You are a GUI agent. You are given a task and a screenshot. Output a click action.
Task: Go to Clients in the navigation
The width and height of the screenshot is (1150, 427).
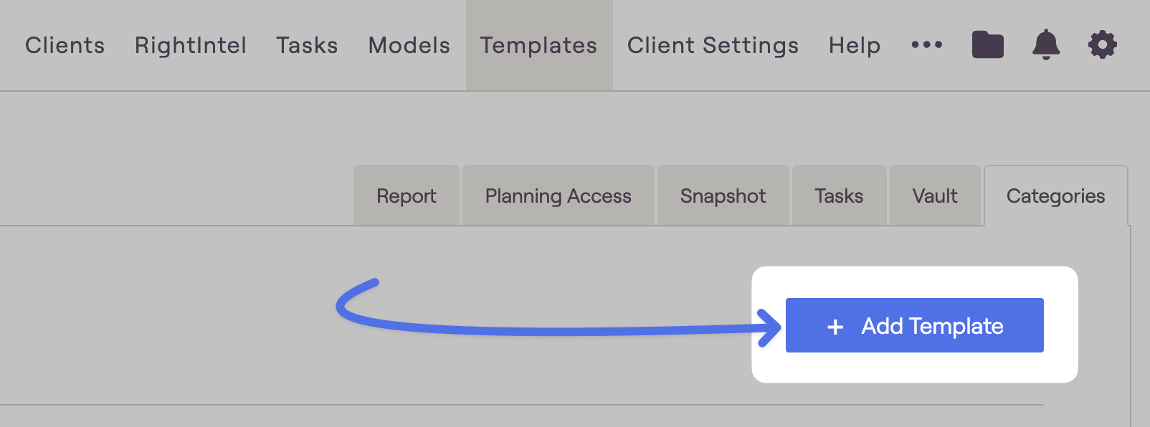pyautogui.click(x=65, y=45)
